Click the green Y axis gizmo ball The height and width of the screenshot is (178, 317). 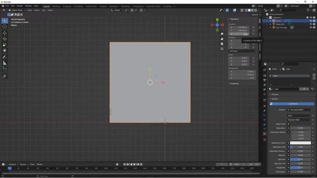tap(217, 20)
